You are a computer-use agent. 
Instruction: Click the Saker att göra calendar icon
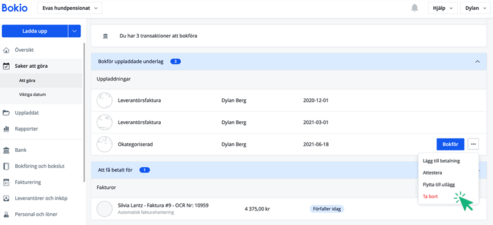[6, 66]
